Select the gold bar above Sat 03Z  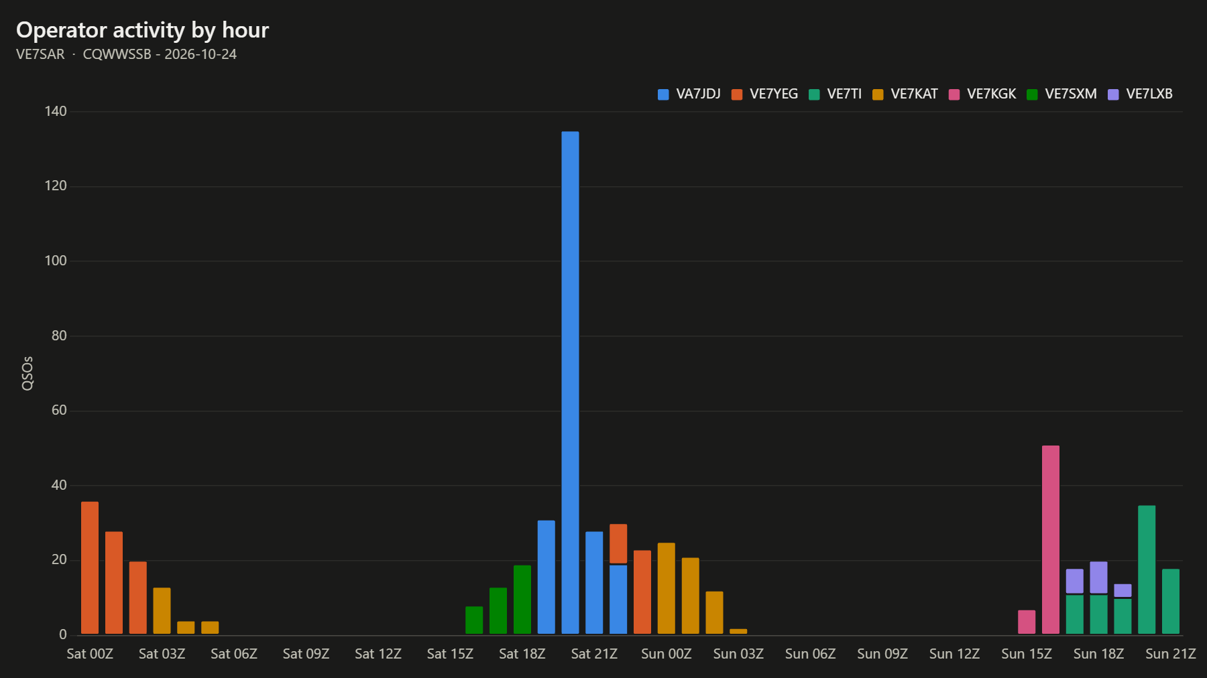[x=162, y=611]
